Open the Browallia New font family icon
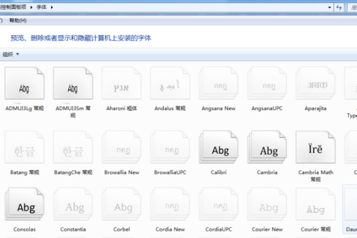 tap(121, 147)
